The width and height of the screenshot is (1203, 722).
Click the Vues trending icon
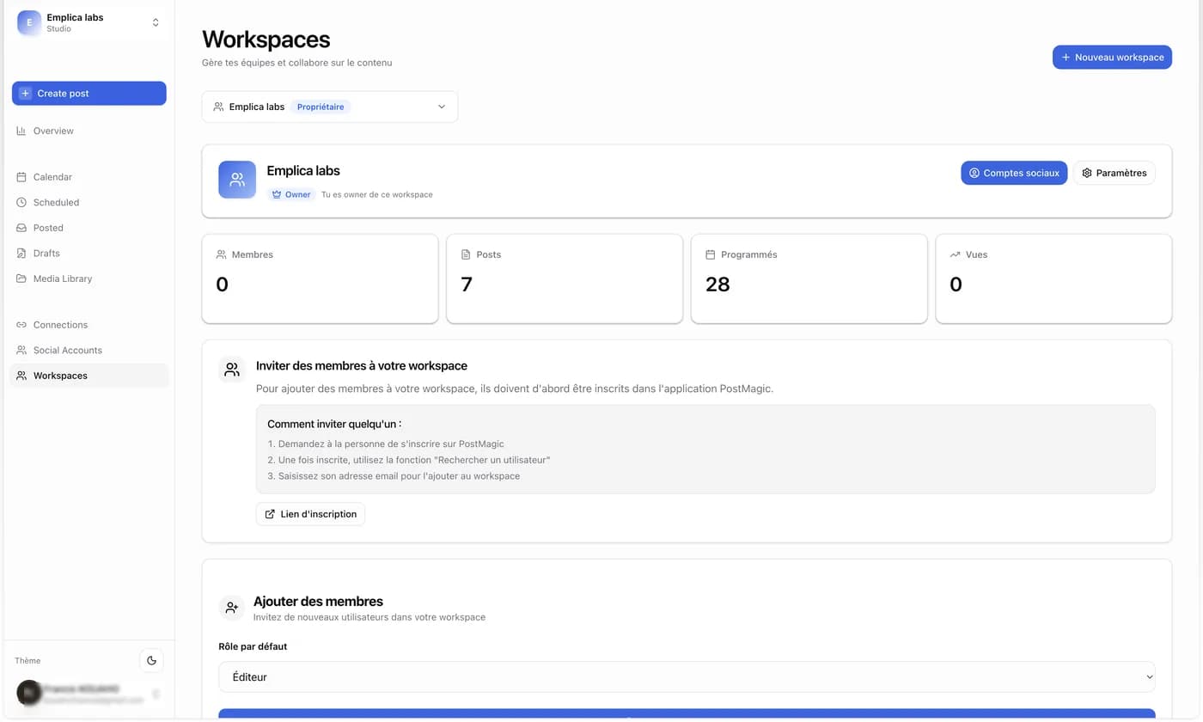[955, 254]
